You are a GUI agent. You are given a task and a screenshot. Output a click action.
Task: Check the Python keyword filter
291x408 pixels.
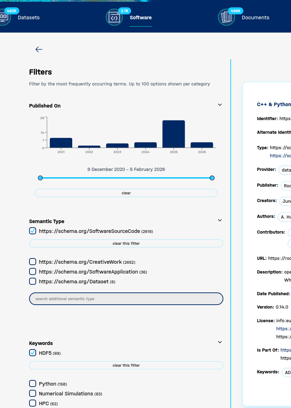pyautogui.click(x=32, y=383)
